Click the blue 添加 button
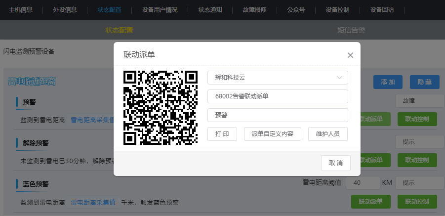Image resolution: width=445 pixels, height=216 pixels. 388,82
